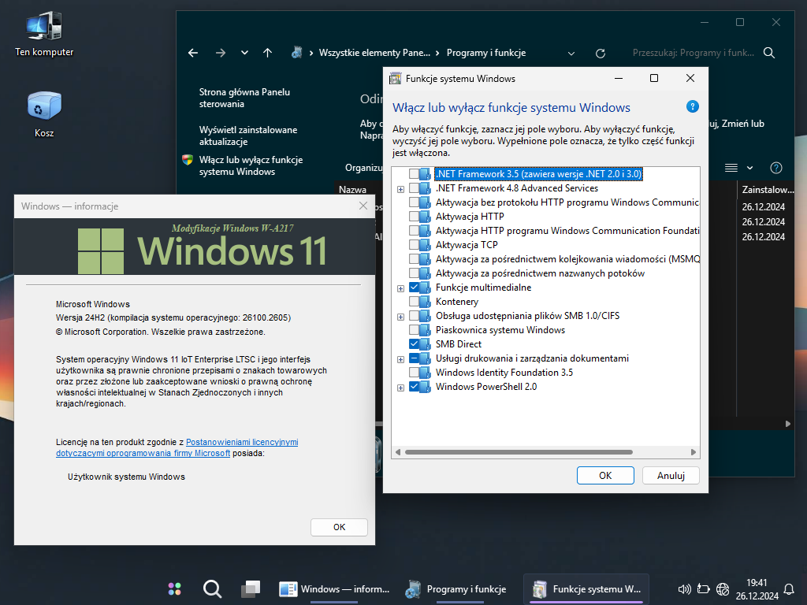Enable the Kontenery checkbox
Image resolution: width=807 pixels, height=605 pixels.
tap(415, 302)
